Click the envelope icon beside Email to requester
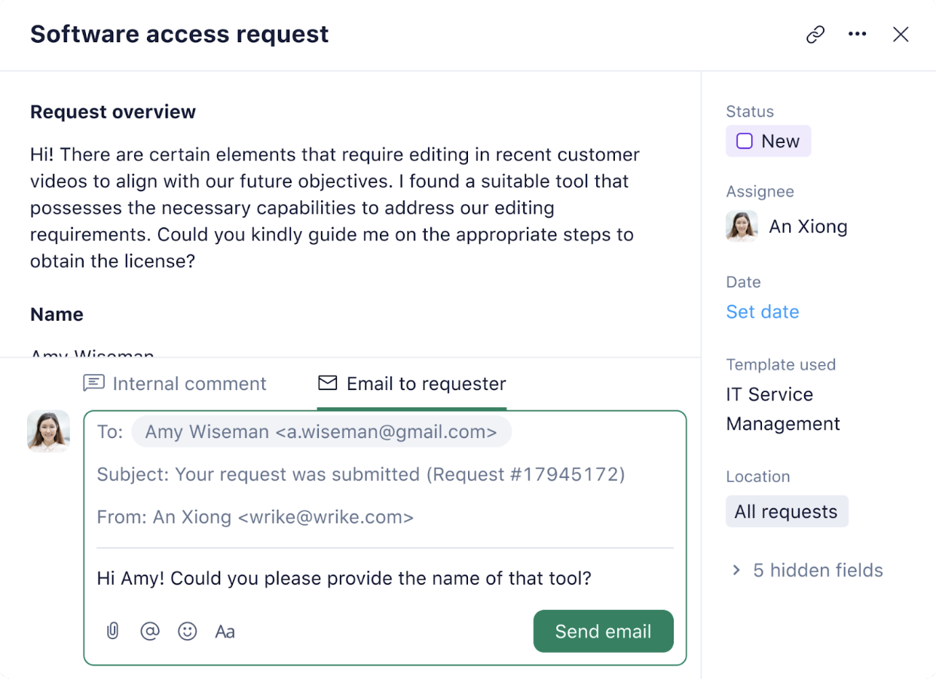This screenshot has width=936, height=685. click(x=327, y=383)
